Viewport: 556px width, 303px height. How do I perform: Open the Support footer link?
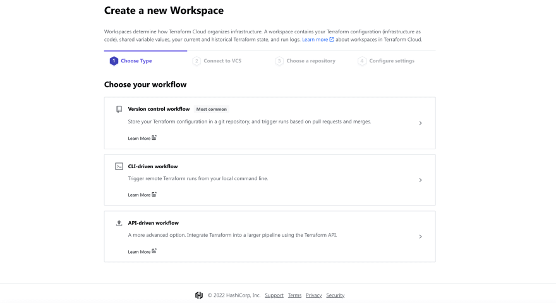tap(274, 295)
